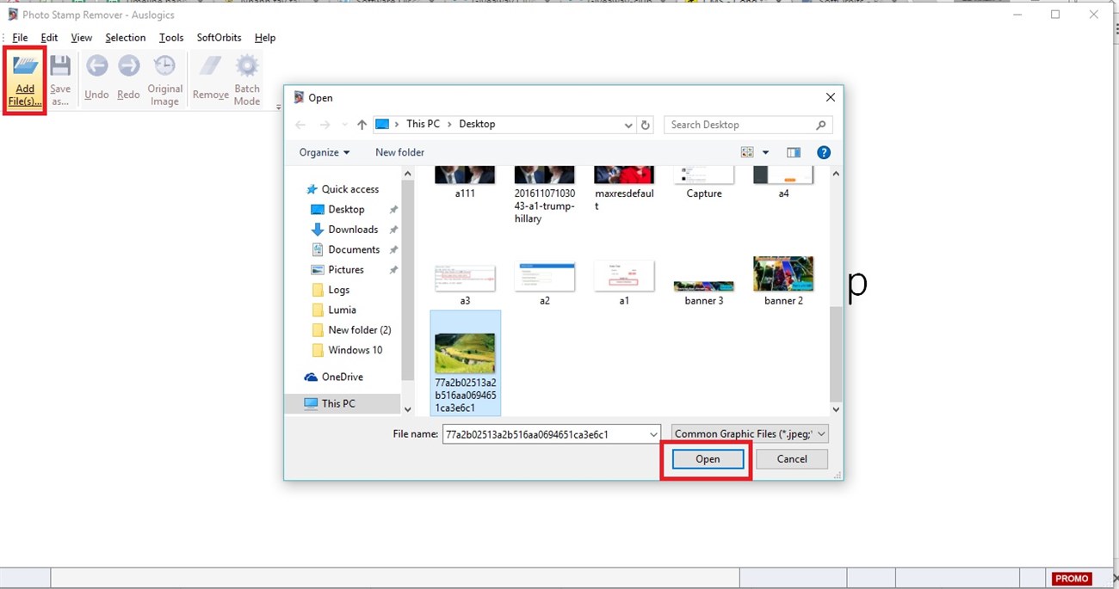Open the Selection menu

(126, 38)
